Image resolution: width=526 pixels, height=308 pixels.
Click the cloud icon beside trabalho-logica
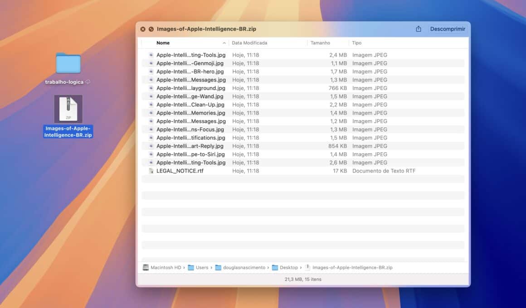click(x=88, y=82)
